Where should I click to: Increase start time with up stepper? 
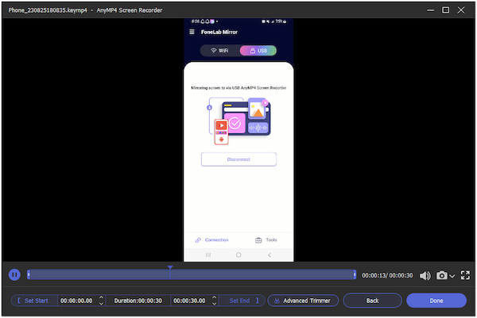tap(101, 297)
